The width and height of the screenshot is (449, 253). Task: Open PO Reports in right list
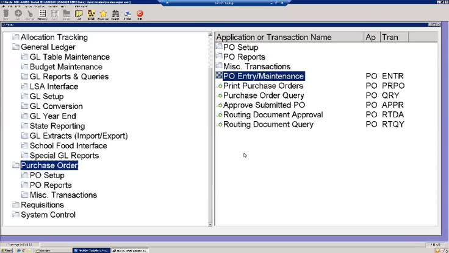(x=244, y=57)
